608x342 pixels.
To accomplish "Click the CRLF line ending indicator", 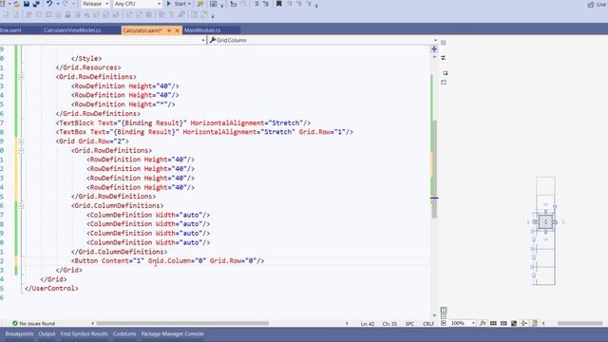I will 428,323.
